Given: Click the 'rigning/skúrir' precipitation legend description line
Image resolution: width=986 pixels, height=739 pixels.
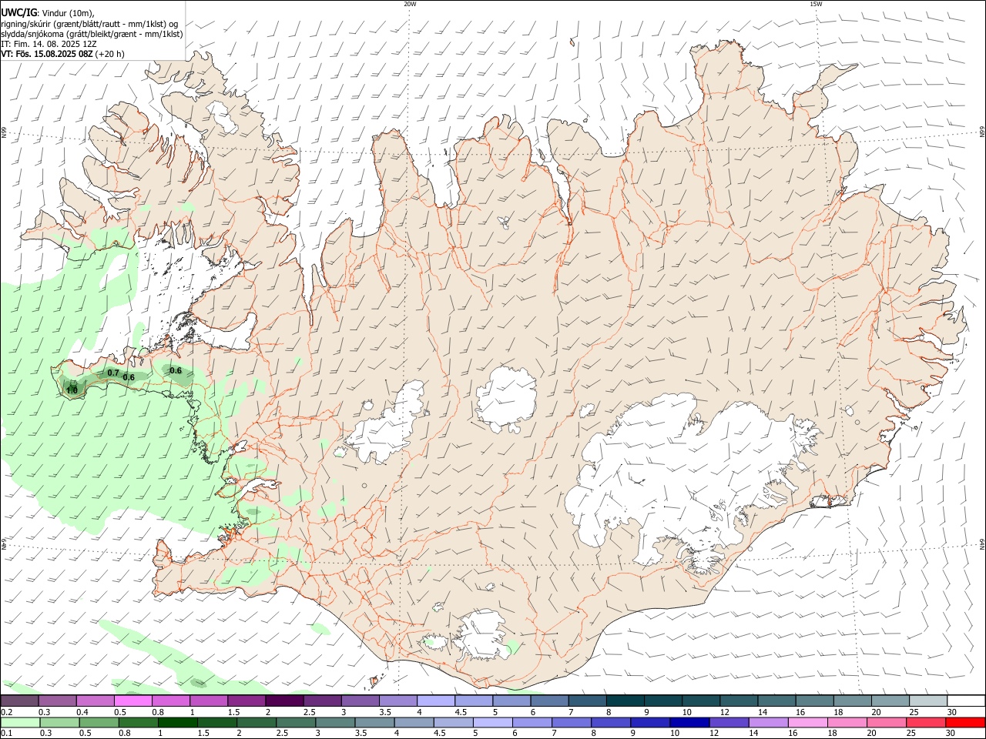Looking at the screenshot, I should [x=89, y=24].
